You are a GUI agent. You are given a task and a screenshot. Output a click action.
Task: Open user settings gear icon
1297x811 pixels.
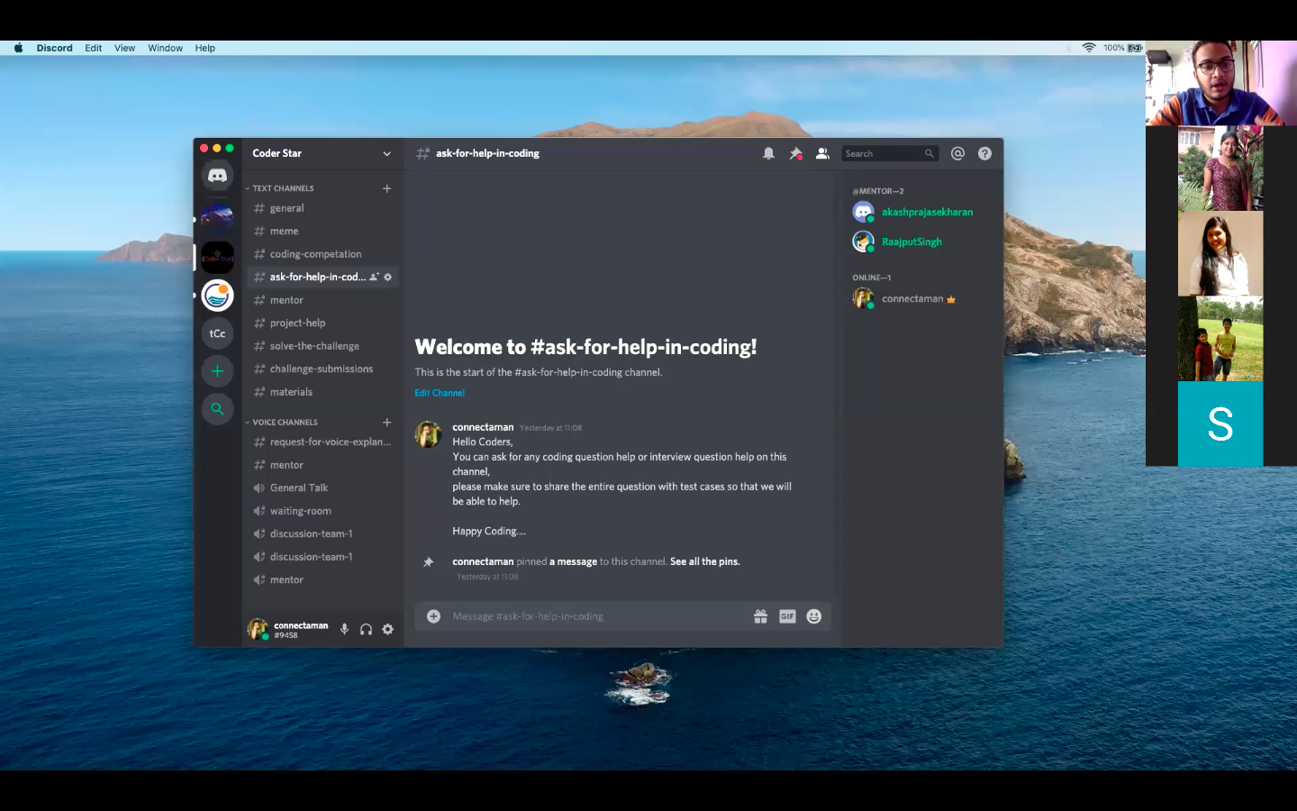387,629
